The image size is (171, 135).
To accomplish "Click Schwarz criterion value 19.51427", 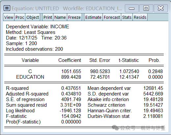I will pos(153,105).
